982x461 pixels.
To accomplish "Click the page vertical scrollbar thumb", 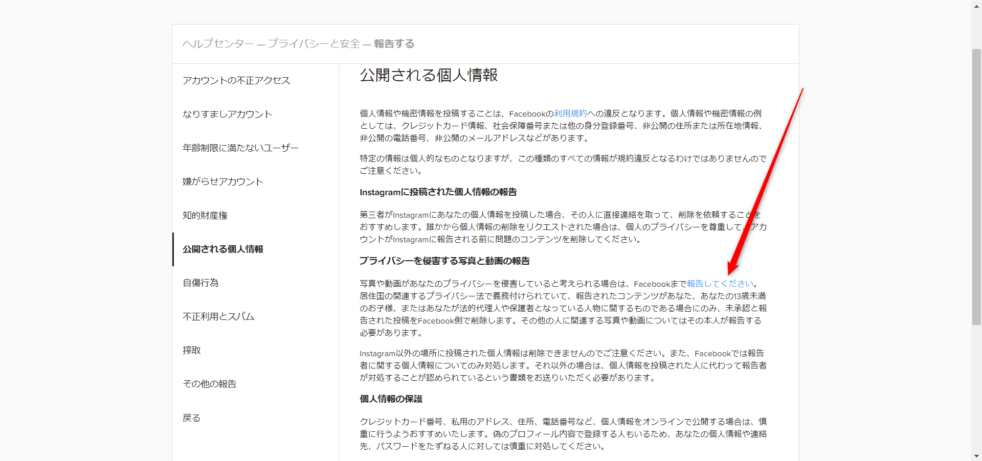I will pyautogui.click(x=976, y=187).
